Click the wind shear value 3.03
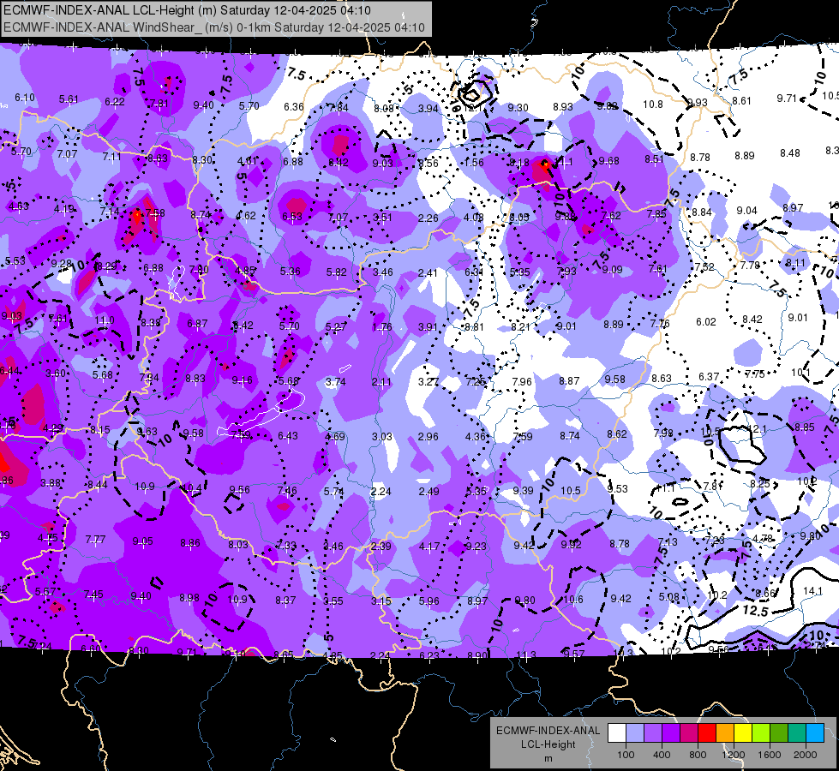Viewport: 839px width, 771px height. (x=382, y=437)
